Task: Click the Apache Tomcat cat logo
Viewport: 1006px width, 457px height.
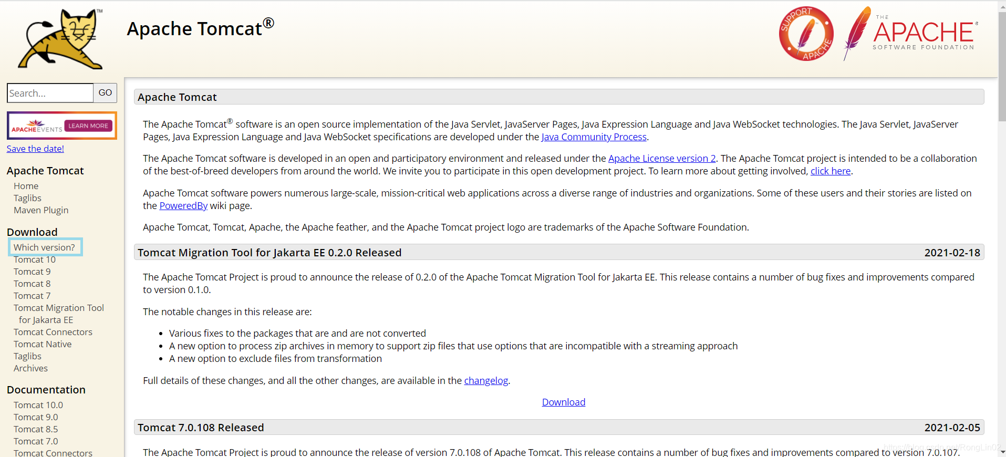Action: tap(61, 39)
